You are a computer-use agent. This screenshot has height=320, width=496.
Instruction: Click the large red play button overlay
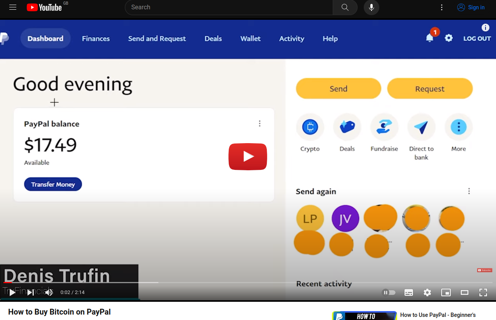coord(248,157)
